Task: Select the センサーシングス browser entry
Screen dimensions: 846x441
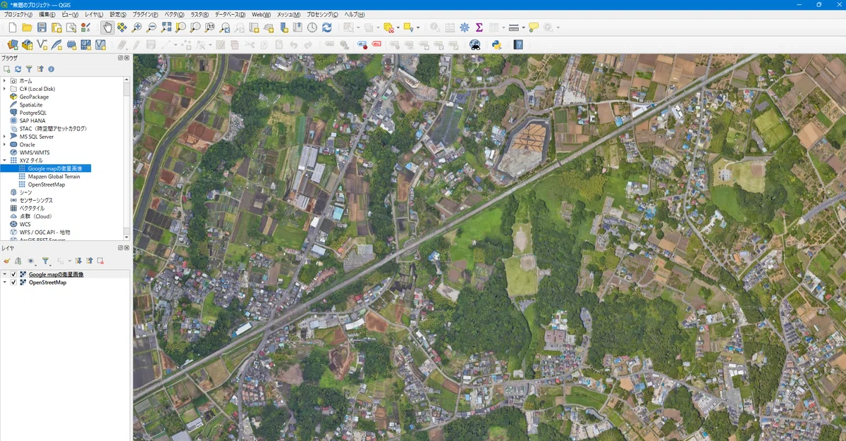Action: [35, 200]
